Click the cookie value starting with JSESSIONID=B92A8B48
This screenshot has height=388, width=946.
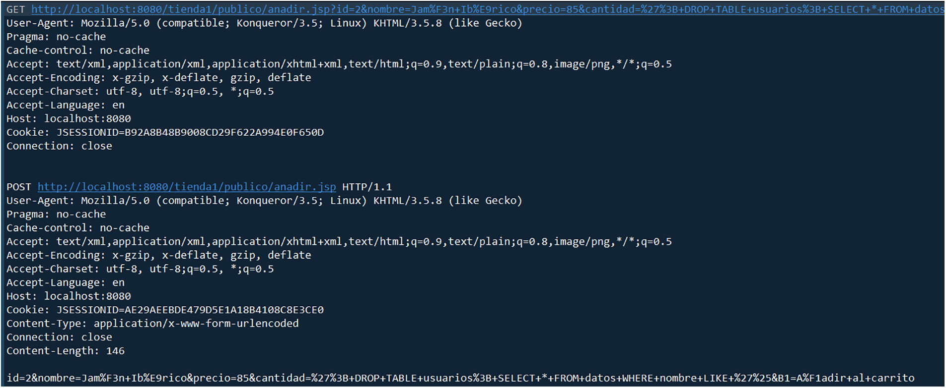(190, 132)
